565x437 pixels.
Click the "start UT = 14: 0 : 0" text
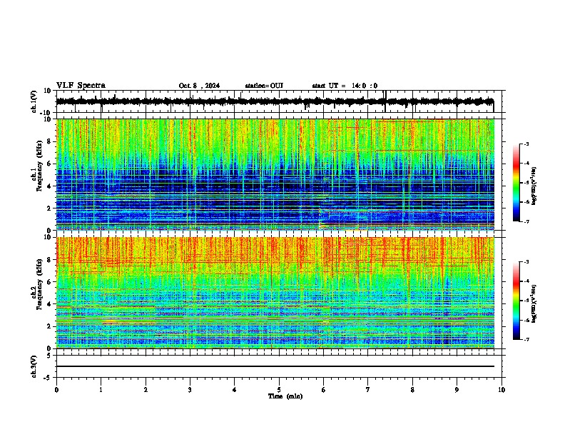345,86
